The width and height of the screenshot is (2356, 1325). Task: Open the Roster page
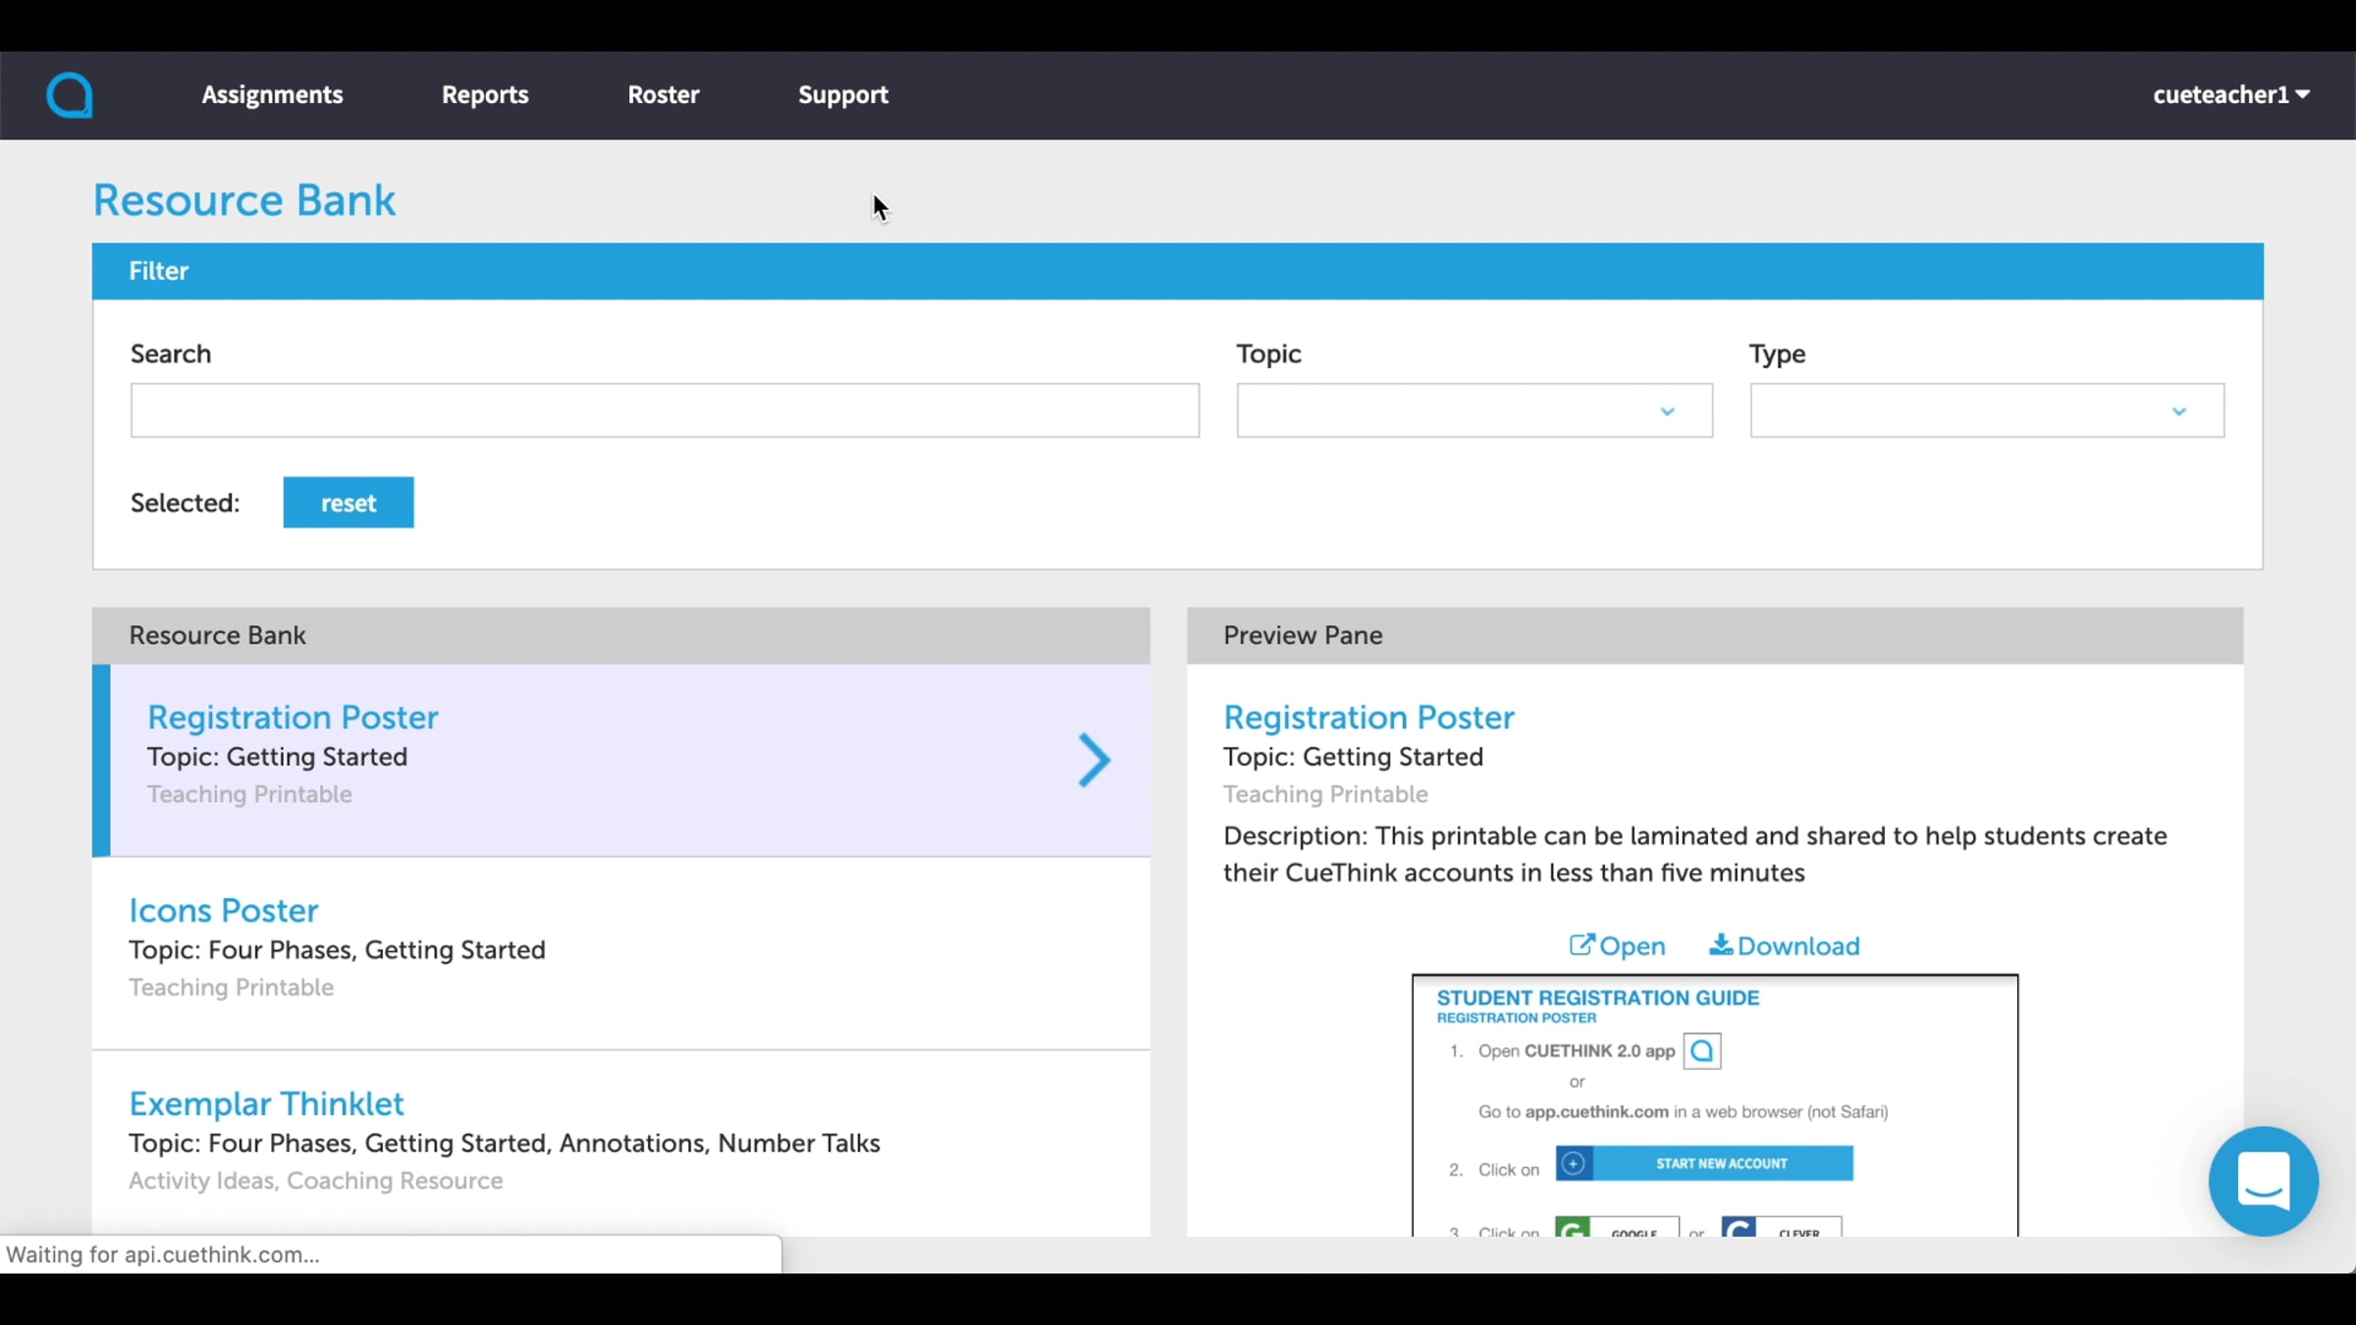point(663,94)
